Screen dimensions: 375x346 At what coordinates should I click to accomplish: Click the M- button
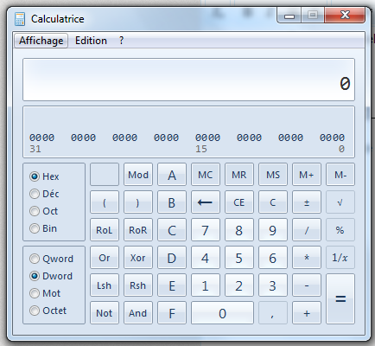[x=340, y=175]
